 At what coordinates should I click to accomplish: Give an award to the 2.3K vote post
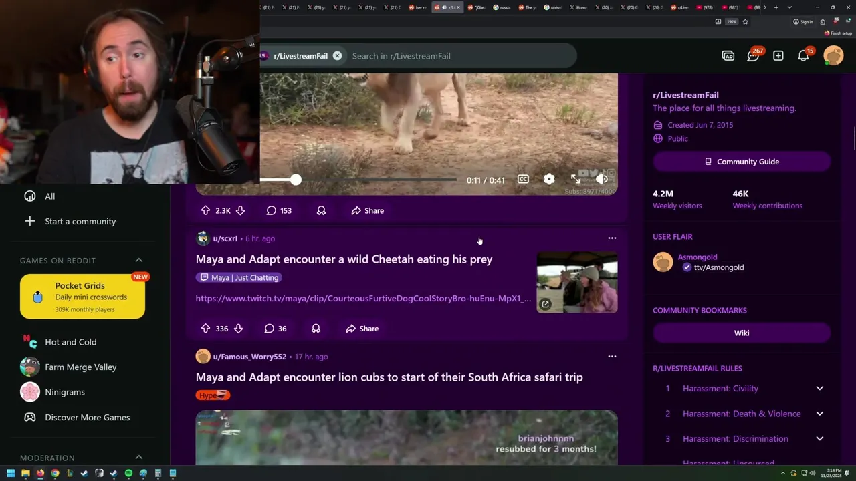tap(321, 210)
